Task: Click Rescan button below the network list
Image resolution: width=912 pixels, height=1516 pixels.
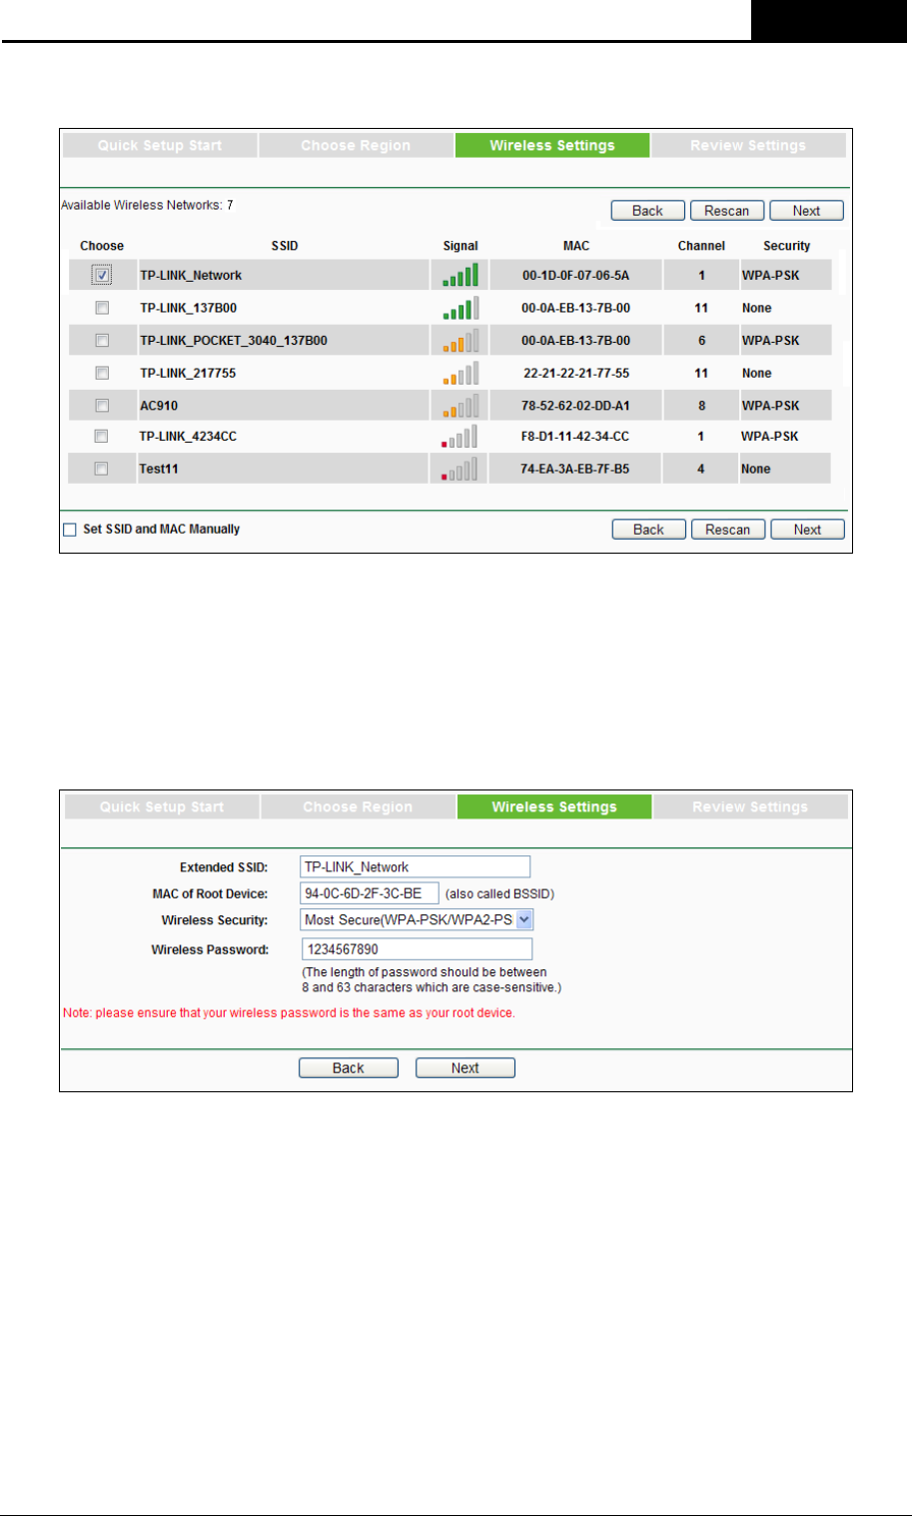Action: [x=728, y=530]
